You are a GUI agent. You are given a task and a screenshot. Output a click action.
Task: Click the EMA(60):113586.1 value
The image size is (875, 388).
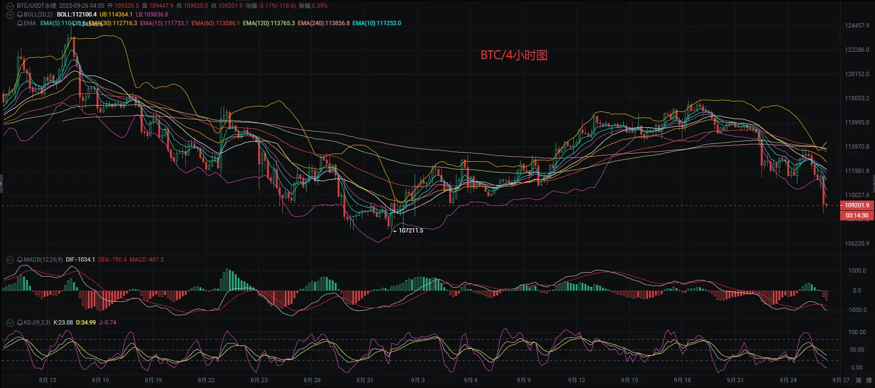(215, 23)
